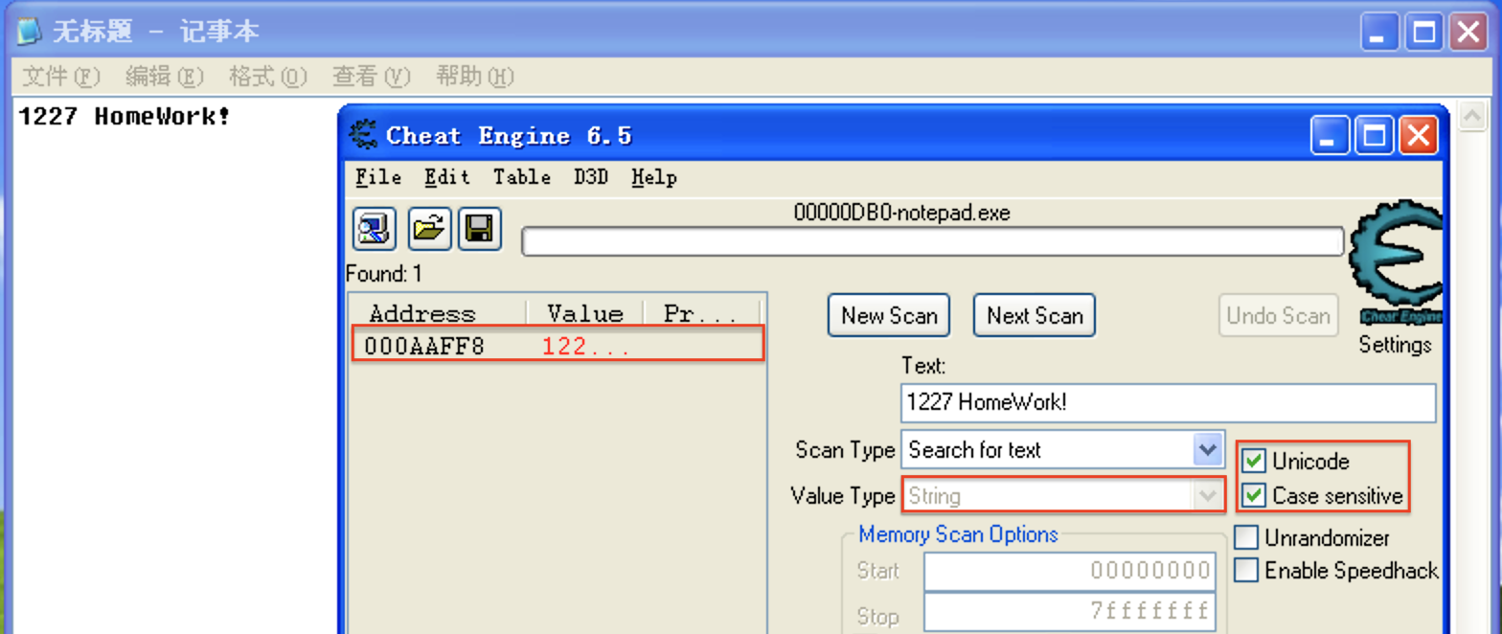Click the 1227 HomeWork! text in Notepad
Screen dimensions: 1502x634
click(x=125, y=117)
